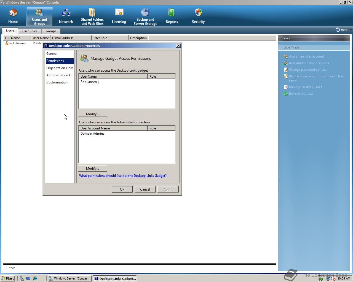Select Rob Jansen in gadget users list
This screenshot has height=282, width=353.
[89, 82]
